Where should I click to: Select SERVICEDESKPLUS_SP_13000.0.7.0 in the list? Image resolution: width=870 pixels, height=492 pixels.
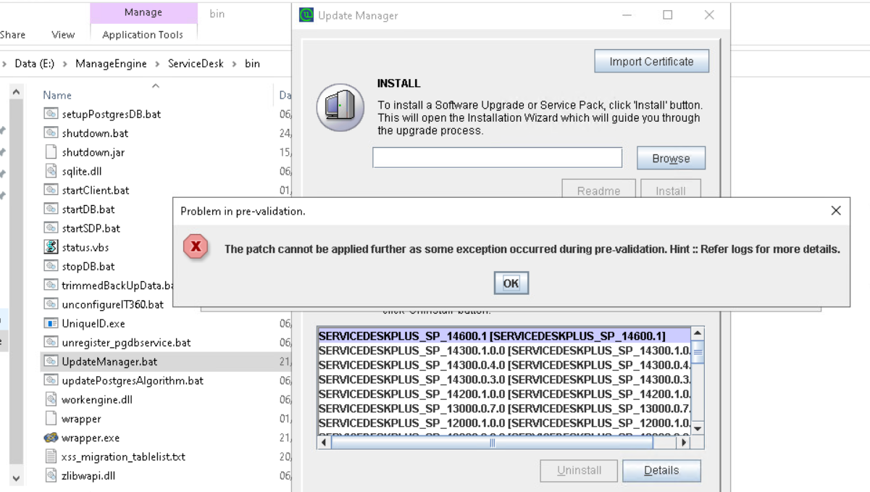(504, 409)
